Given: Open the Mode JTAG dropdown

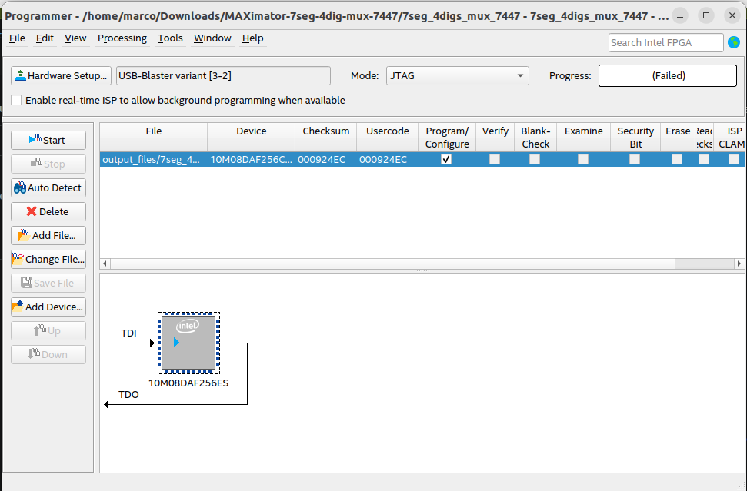Looking at the screenshot, I should (457, 75).
